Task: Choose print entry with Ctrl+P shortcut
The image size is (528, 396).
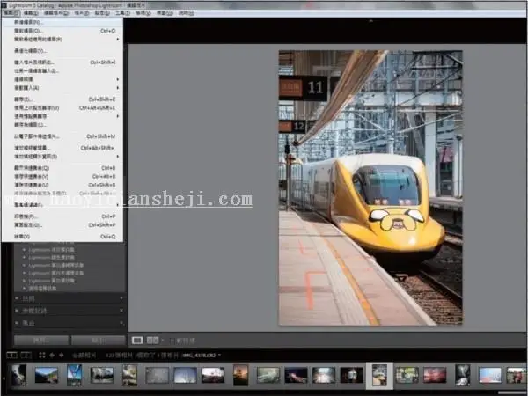Action: point(62,216)
